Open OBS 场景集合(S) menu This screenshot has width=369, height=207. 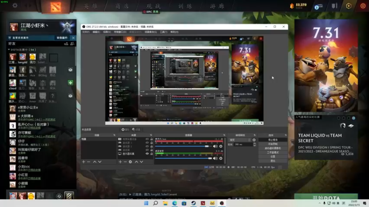click(151, 32)
